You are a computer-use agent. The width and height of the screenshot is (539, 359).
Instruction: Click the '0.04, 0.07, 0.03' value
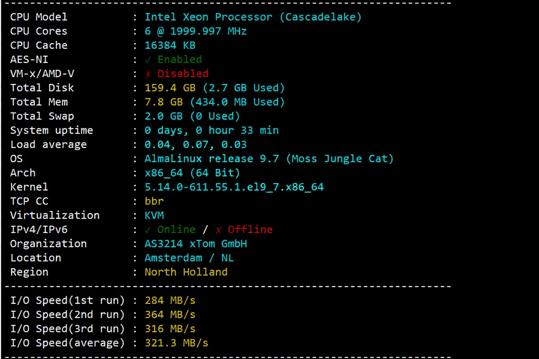pos(196,145)
